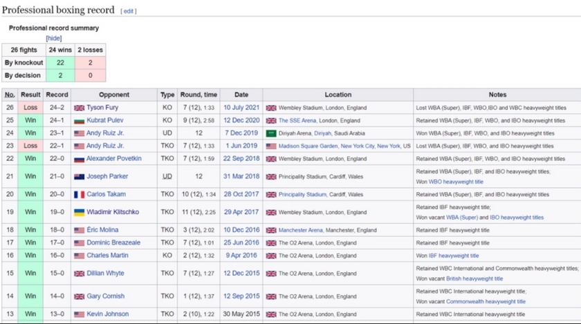Open the Dominic Breazeale link
The height and width of the screenshot is (324, 581).
coord(113,242)
